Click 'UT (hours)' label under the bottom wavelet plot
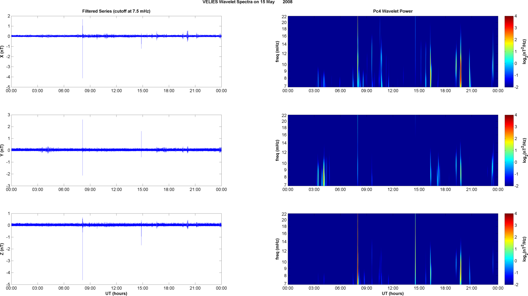 pyautogui.click(x=393, y=294)
